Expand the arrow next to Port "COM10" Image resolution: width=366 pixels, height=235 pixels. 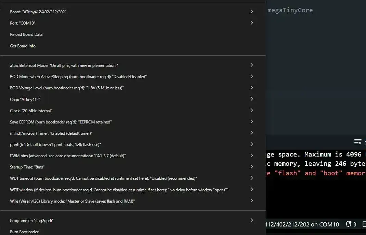coord(252,23)
